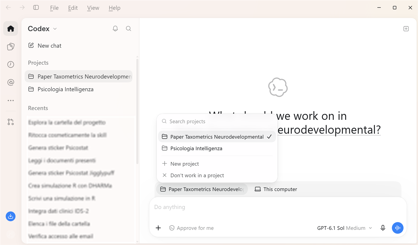Viewport: 418px width, 245px height.
Task: Open notifications bell icon
Action: [x=115, y=29]
